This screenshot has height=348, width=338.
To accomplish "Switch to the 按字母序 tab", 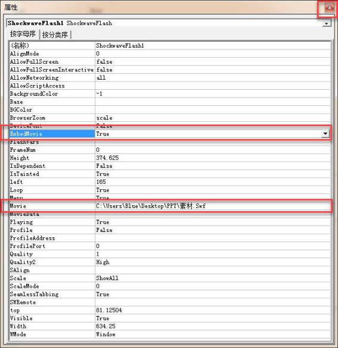I will pyautogui.click(x=23, y=34).
